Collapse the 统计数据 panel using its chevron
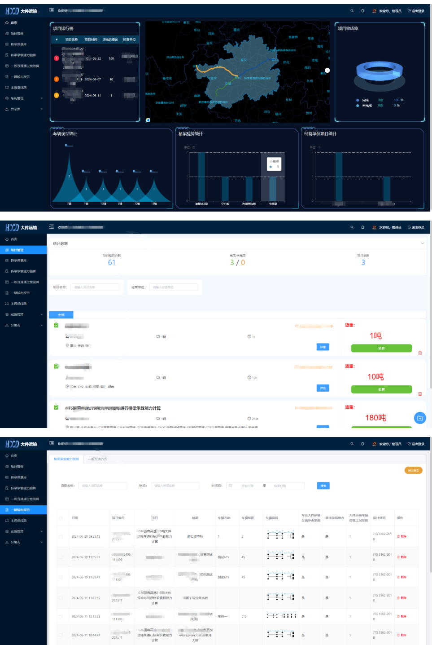Image resolution: width=432 pixels, height=645 pixels. coord(422,243)
